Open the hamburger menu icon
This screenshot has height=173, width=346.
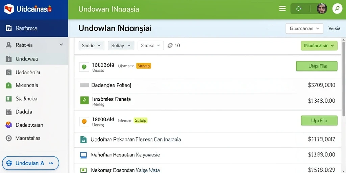tap(282, 9)
